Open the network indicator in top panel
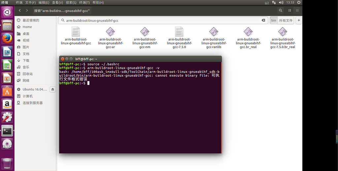The image size is (338, 171). [x=274, y=2]
